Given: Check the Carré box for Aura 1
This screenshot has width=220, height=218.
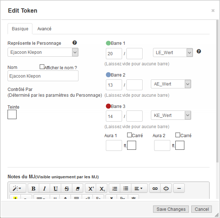Looking at the screenshot, I should pos(130,135).
